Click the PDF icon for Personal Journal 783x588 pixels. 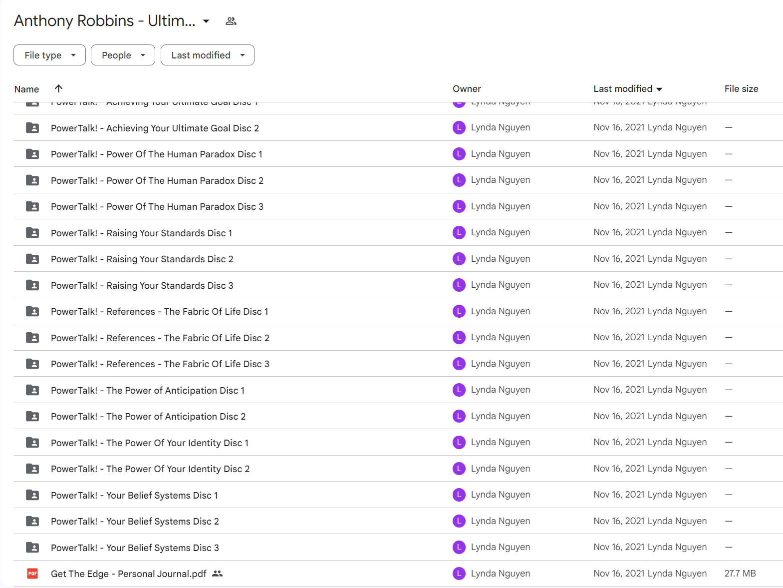click(32, 574)
